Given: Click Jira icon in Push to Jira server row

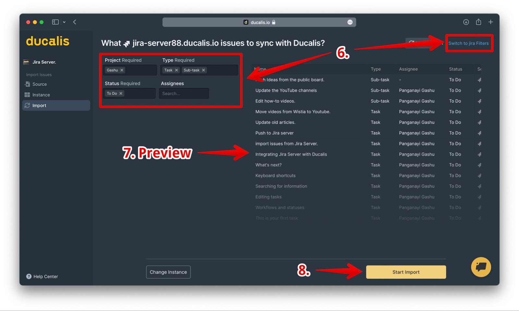Looking at the screenshot, I should (x=479, y=133).
